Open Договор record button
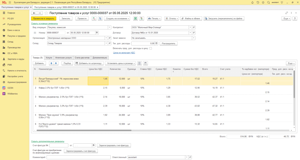300x160 pixels. tap(194, 33)
